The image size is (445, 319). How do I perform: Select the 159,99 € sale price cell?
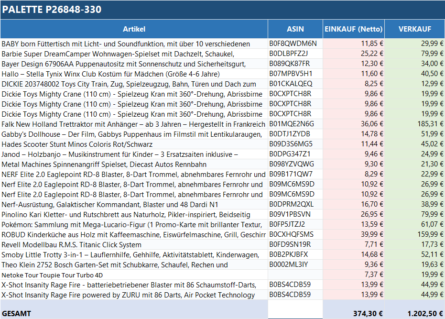coord(414,234)
